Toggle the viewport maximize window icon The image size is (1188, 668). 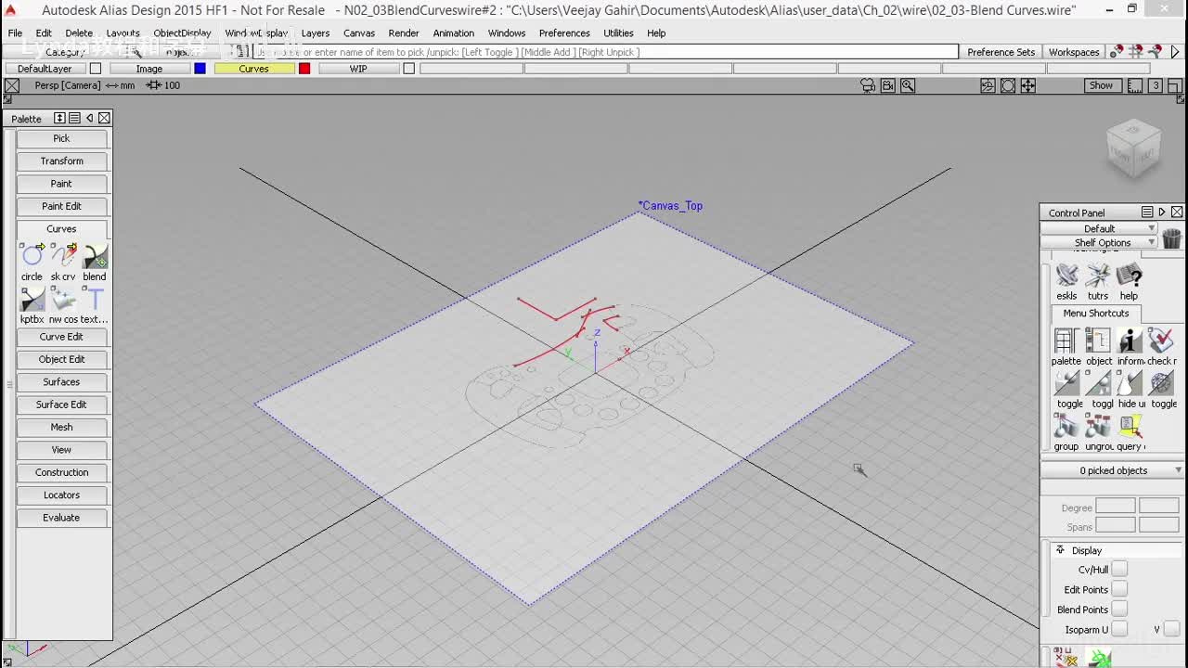[1175, 85]
